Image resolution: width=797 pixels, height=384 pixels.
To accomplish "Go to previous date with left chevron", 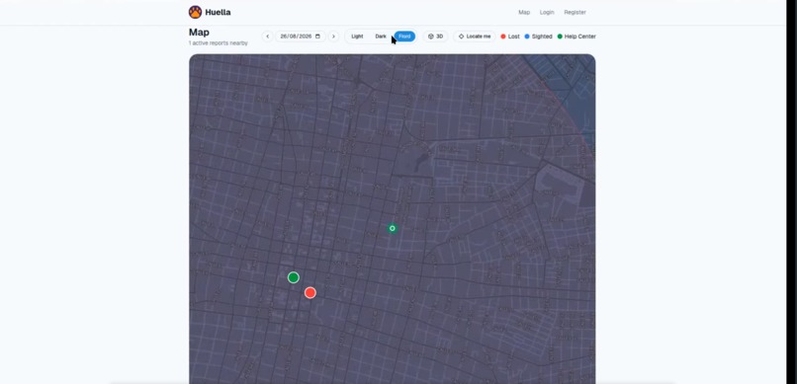I will click(x=267, y=37).
